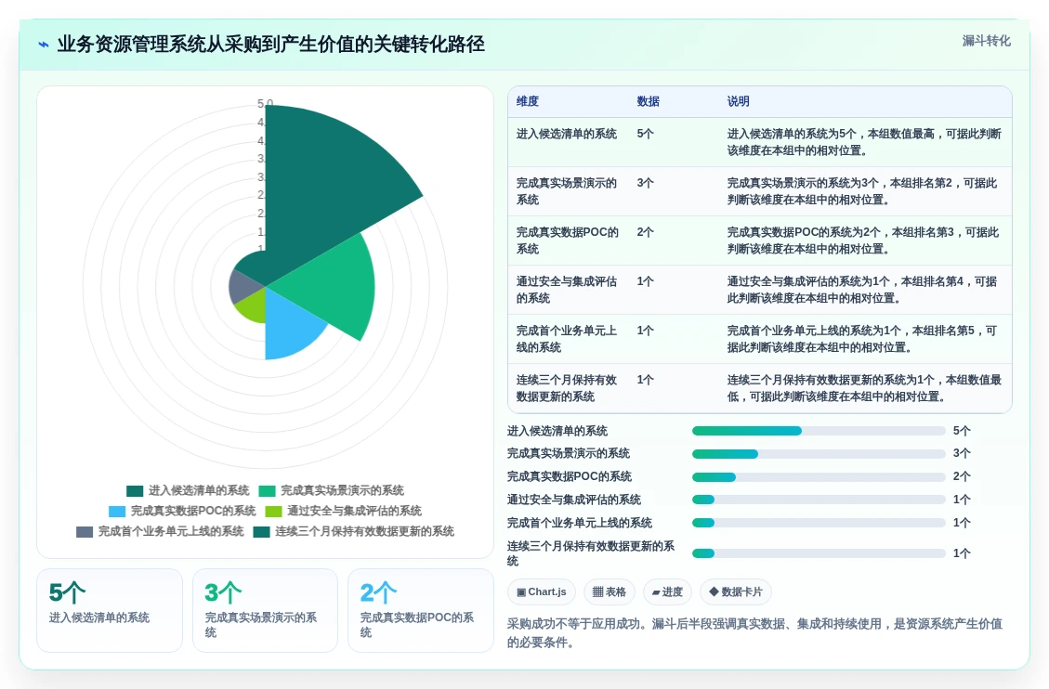Click the 数据卡片 tag chip
The width and height of the screenshot is (1049, 689).
tap(735, 592)
